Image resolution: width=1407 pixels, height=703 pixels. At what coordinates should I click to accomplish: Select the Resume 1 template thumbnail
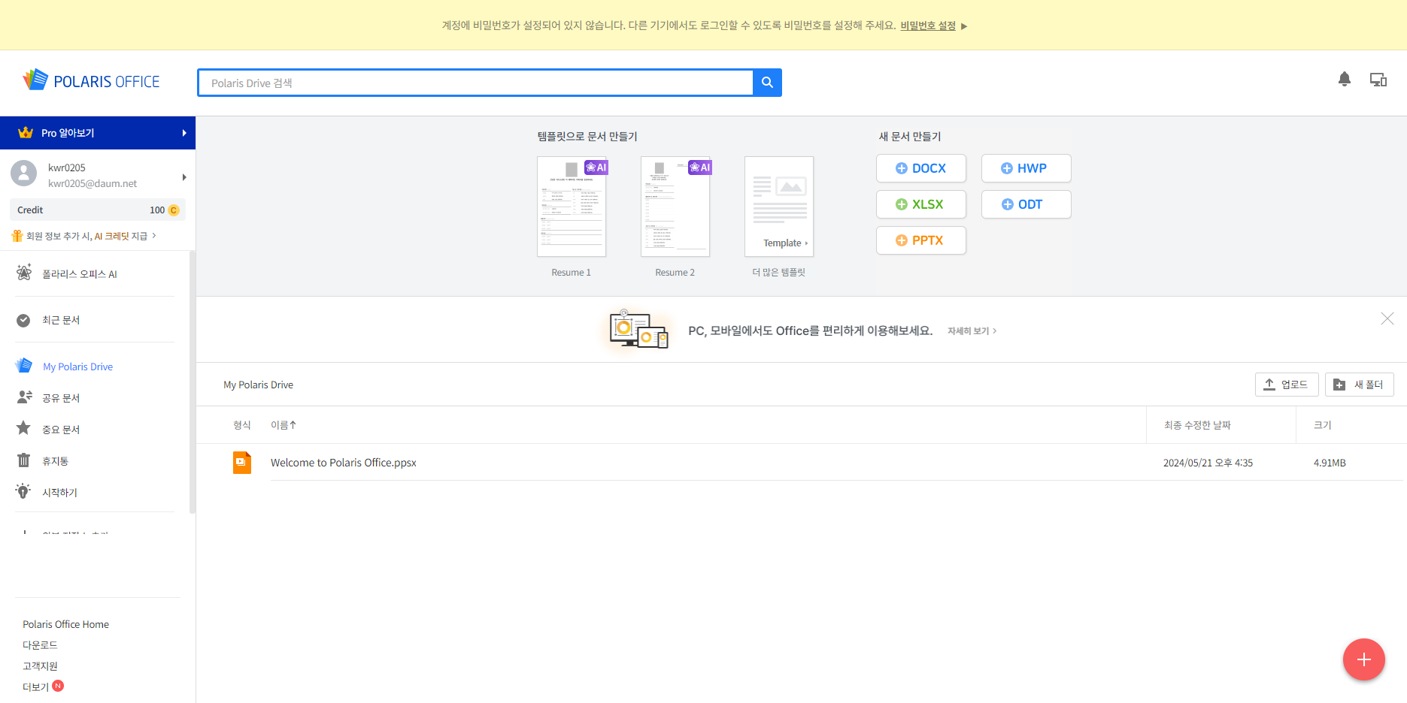tap(572, 207)
